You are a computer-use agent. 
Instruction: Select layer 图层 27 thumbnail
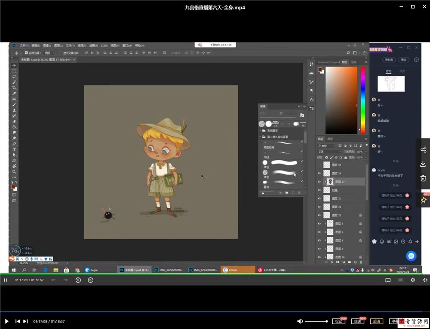point(330,182)
